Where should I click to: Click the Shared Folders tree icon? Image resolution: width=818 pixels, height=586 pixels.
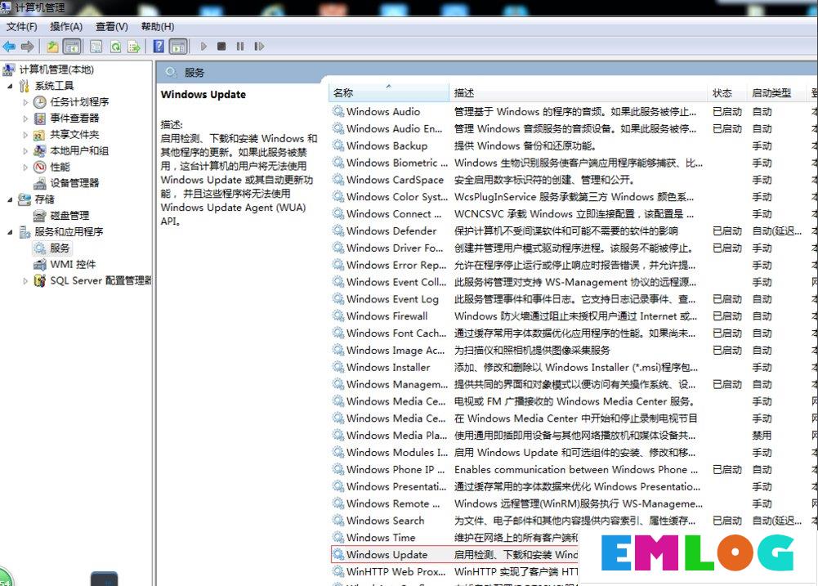pyautogui.click(x=40, y=135)
